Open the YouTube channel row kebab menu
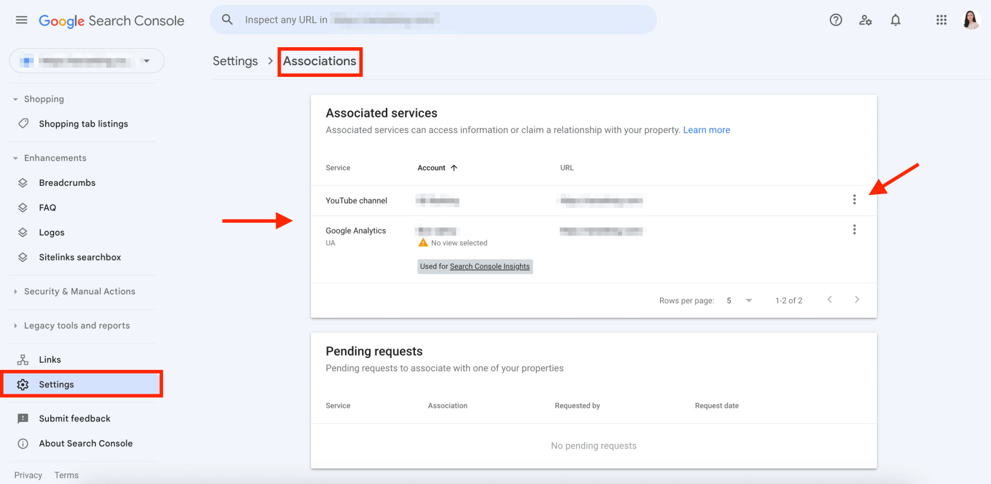Viewport: 991px width, 484px height. pos(854,199)
